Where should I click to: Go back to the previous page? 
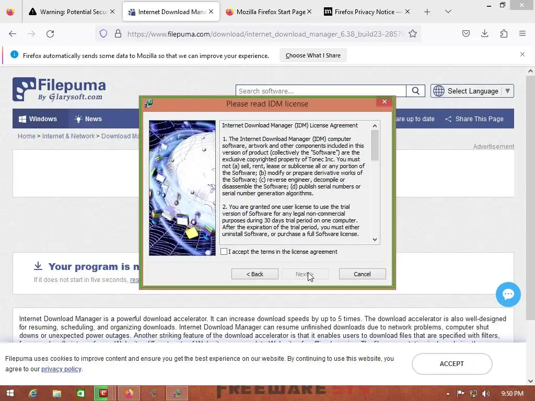13,34
